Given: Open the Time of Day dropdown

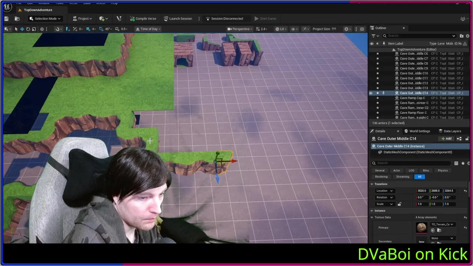Looking at the screenshot, I should pos(148,29).
